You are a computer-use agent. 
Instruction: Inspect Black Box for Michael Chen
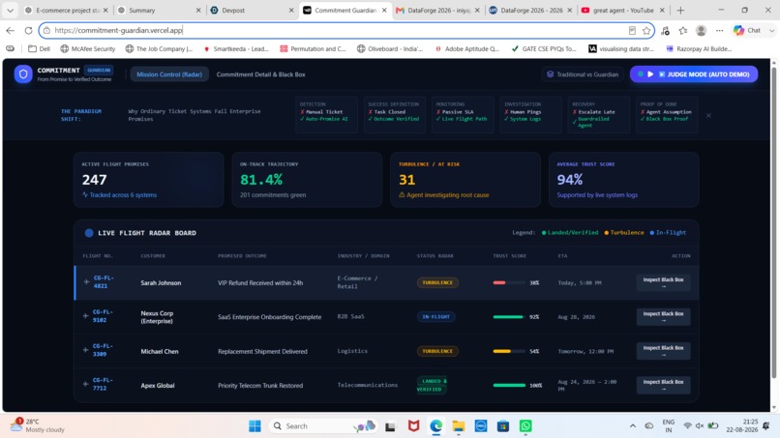click(x=663, y=351)
